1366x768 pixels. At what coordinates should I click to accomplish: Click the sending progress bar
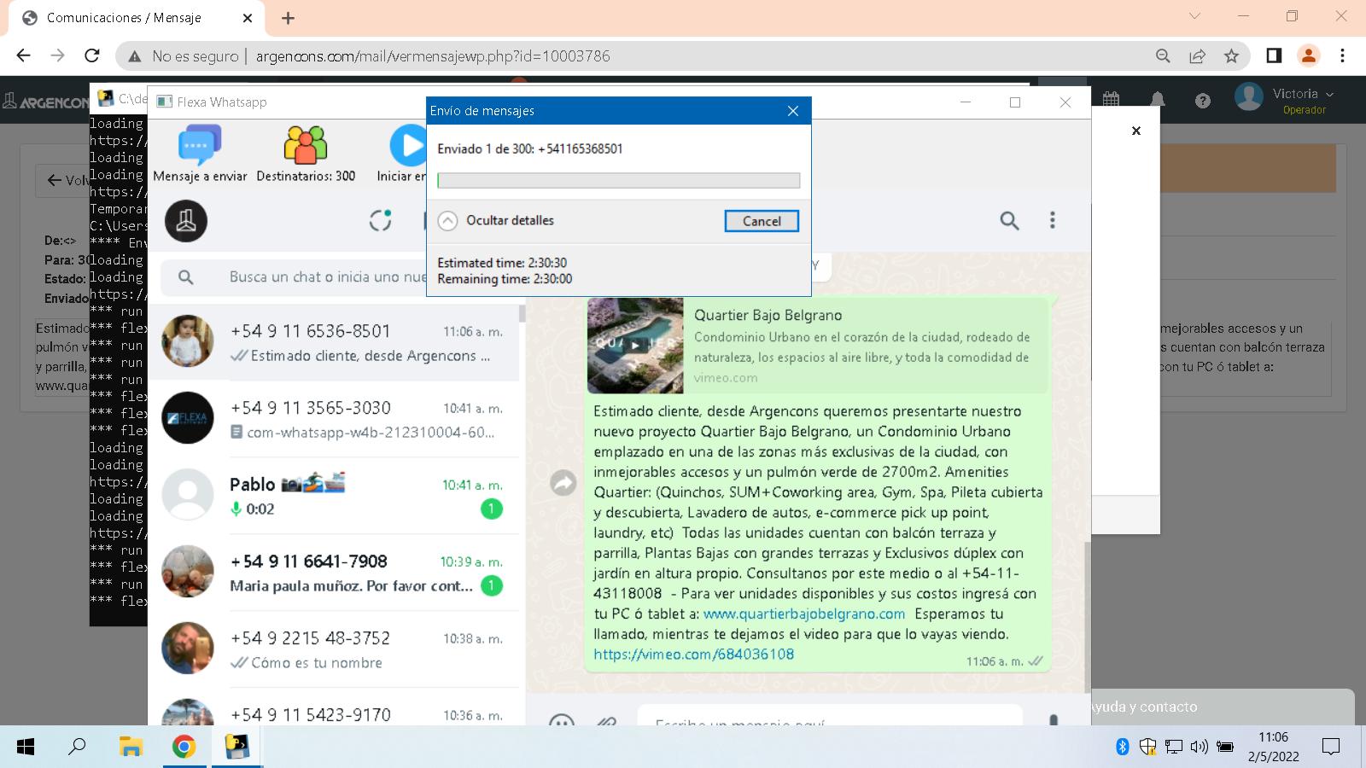tap(618, 180)
